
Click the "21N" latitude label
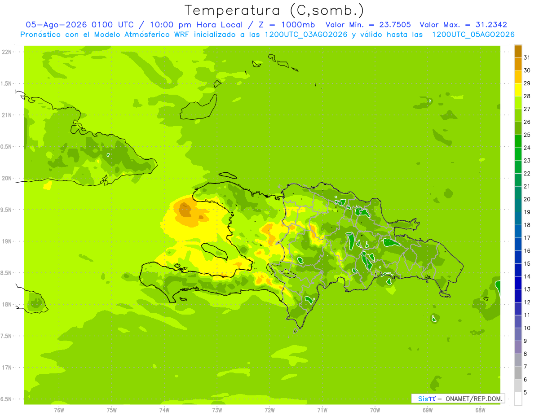point(7,115)
